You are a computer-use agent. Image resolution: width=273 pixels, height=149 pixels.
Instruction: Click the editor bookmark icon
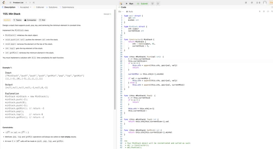264,11
